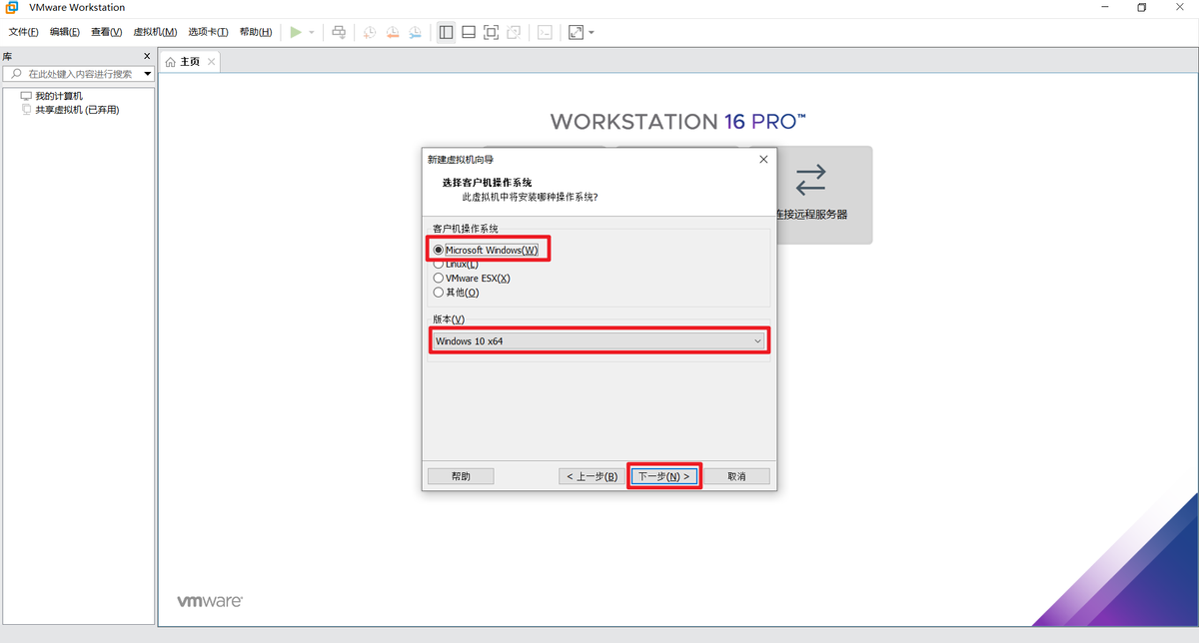Viewport: 1199px width, 643px height.
Task: Open the 编辑(E) menu
Action: click(x=65, y=32)
